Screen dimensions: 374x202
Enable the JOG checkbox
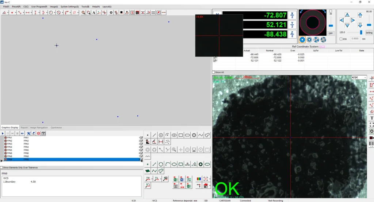tap(341, 39)
